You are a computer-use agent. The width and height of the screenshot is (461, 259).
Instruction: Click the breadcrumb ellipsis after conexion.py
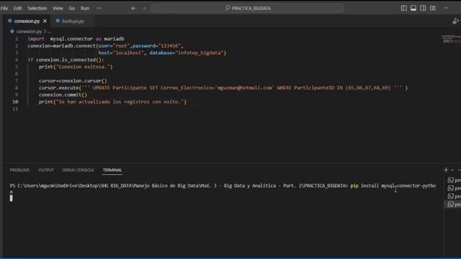[x=50, y=32]
